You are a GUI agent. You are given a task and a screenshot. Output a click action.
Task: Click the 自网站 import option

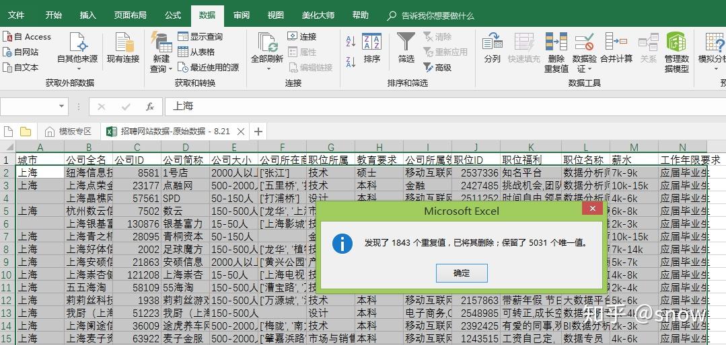(x=21, y=52)
